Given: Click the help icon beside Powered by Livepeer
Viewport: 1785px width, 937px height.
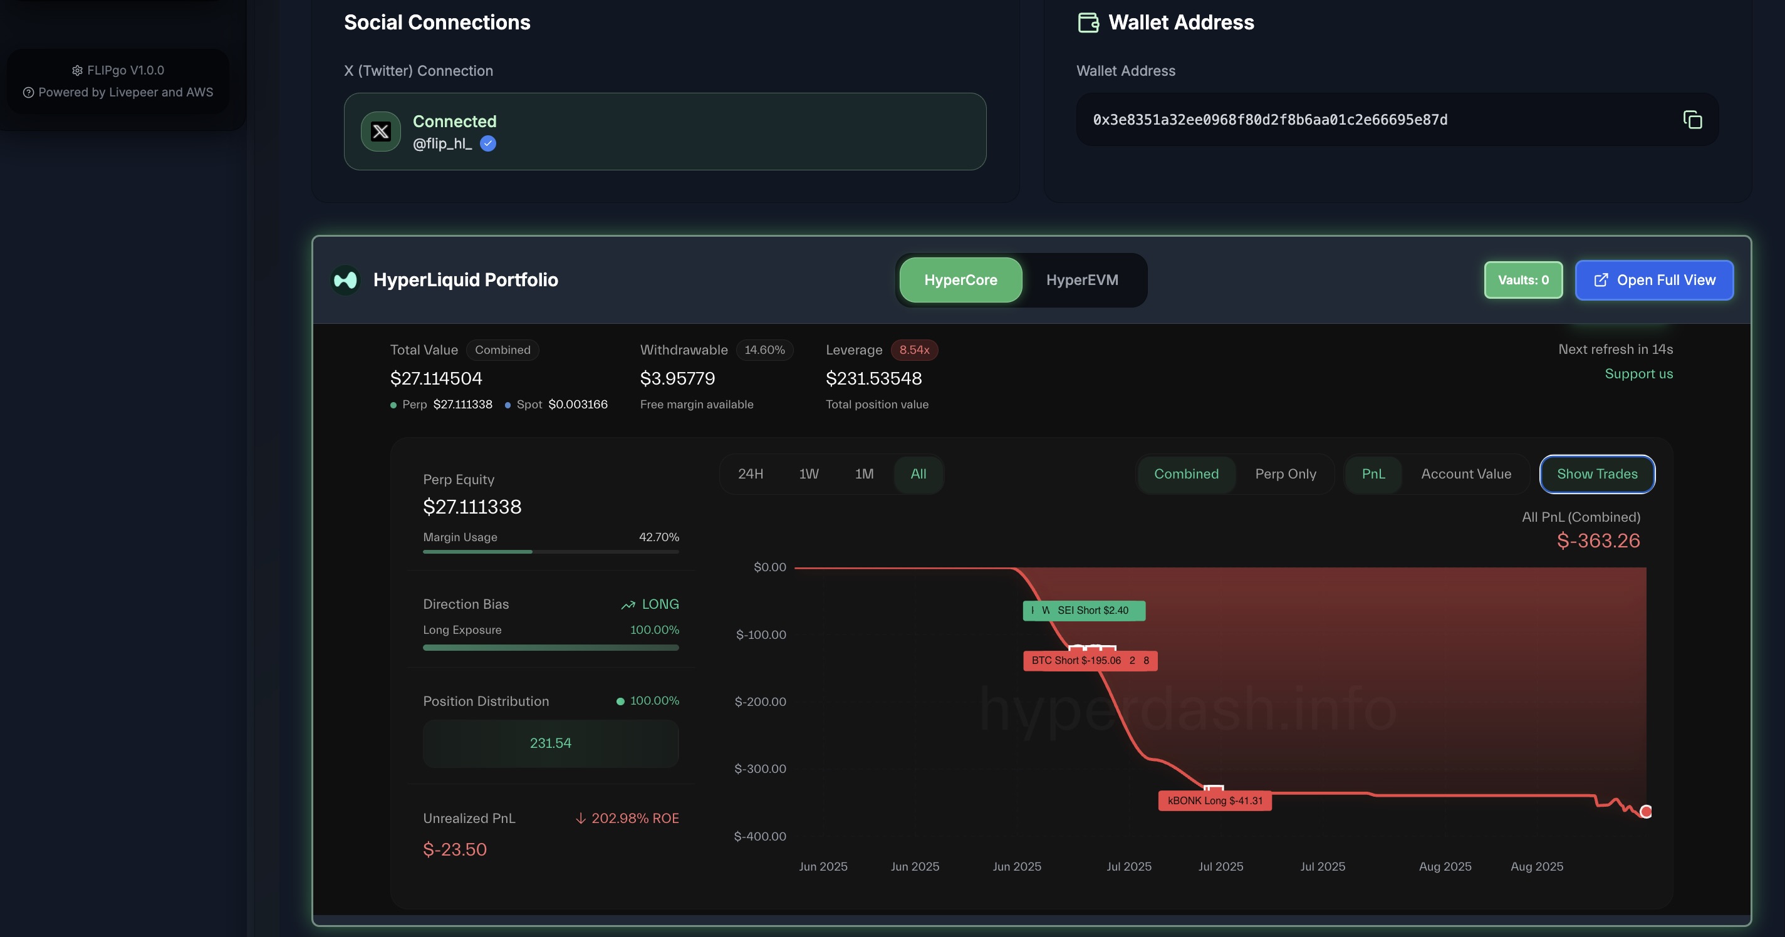Looking at the screenshot, I should (28, 93).
